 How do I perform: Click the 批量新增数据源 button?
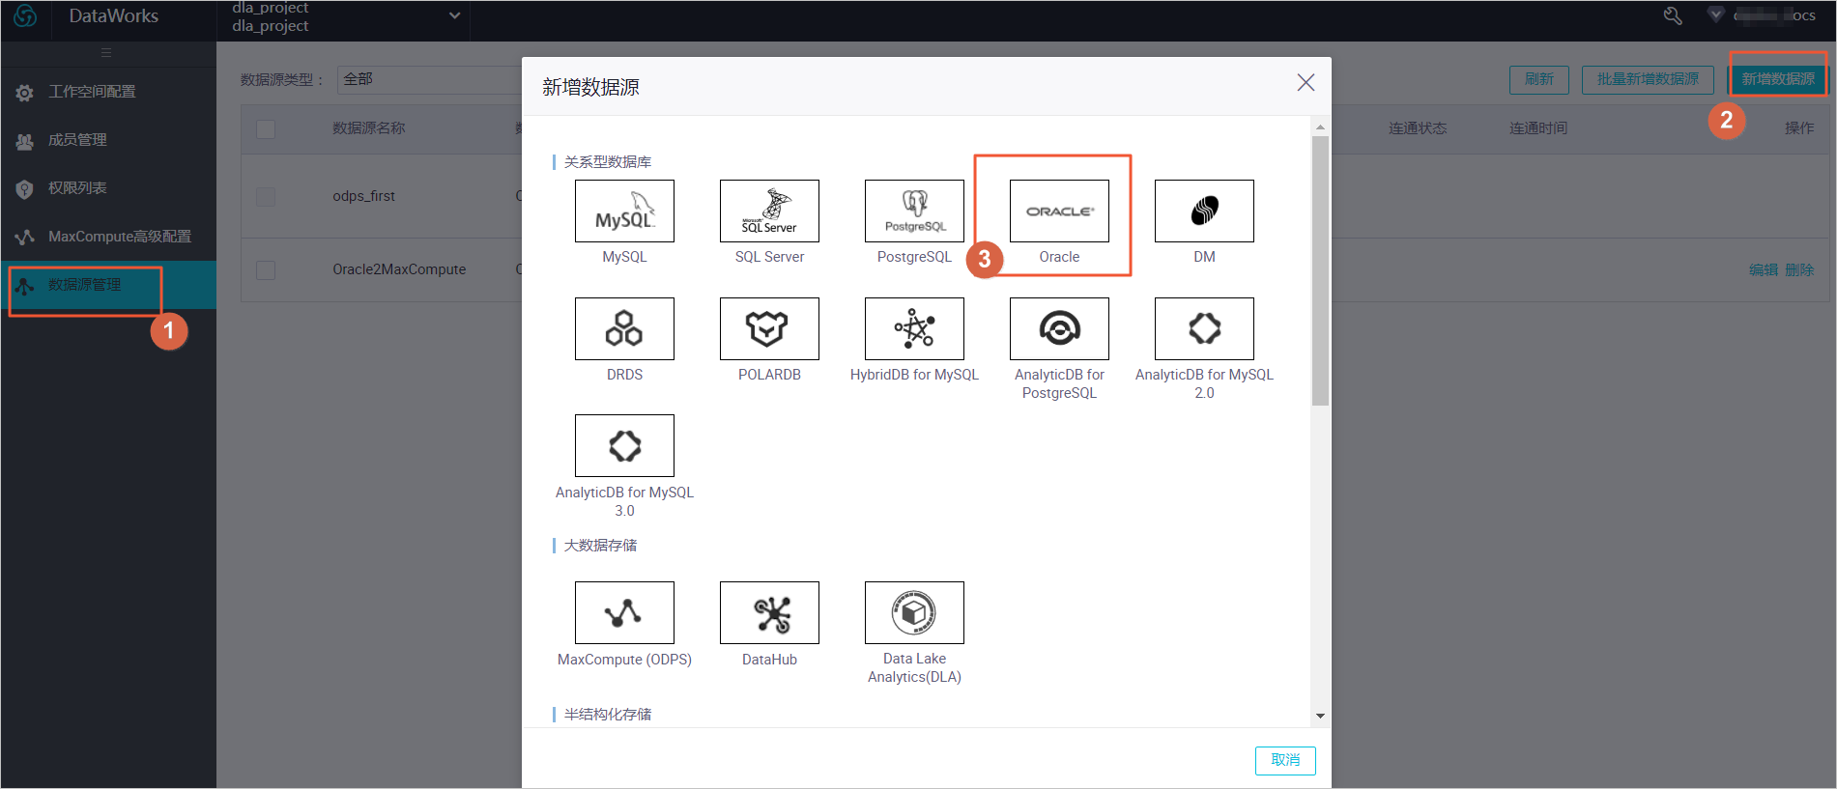pos(1648,79)
